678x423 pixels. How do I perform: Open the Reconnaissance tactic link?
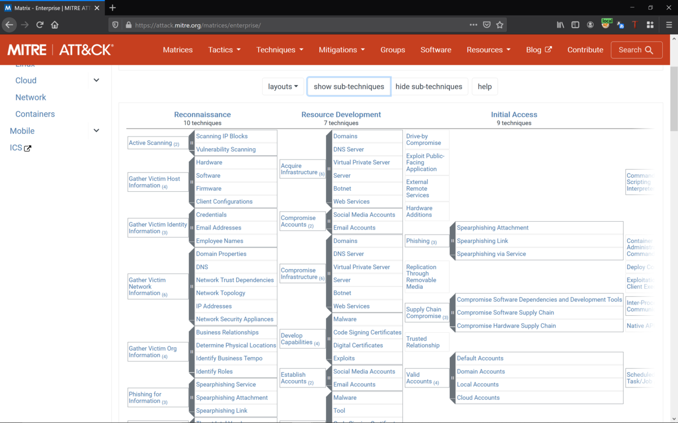tap(202, 114)
